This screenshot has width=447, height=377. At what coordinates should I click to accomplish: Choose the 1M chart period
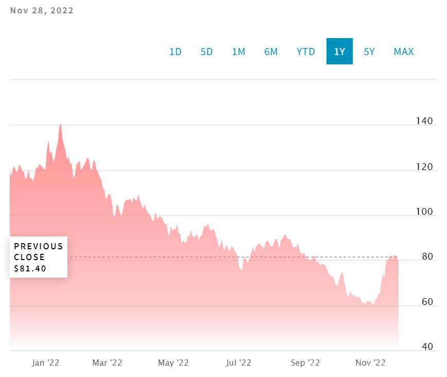(x=238, y=52)
